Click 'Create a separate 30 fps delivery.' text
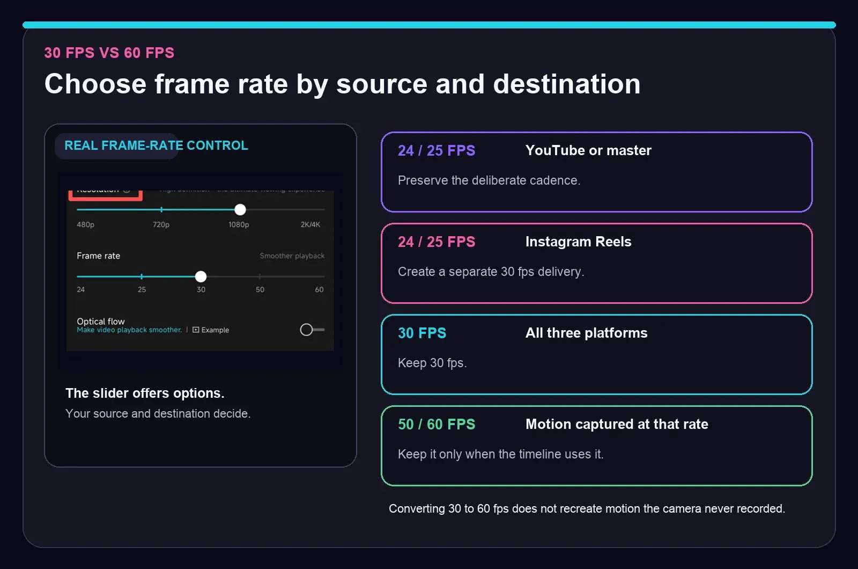 point(491,272)
